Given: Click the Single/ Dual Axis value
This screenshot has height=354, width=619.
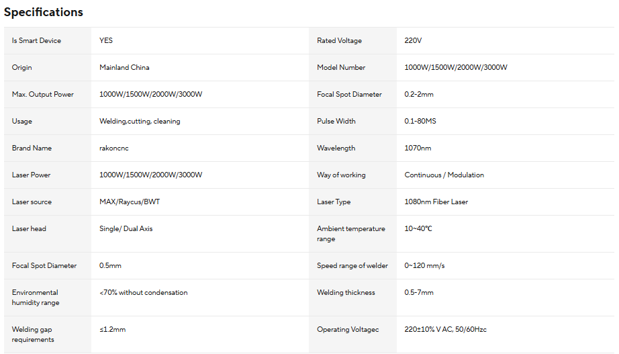Looking at the screenshot, I should [126, 229].
